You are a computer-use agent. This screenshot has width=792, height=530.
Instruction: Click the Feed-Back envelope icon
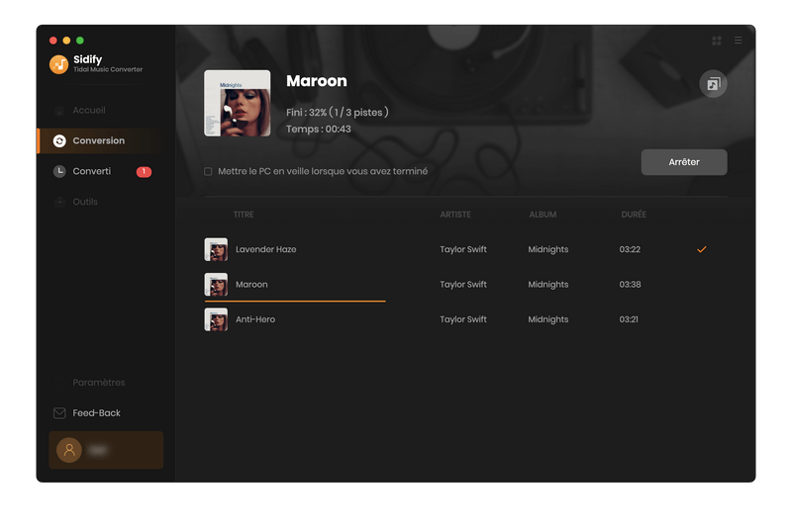click(x=59, y=413)
